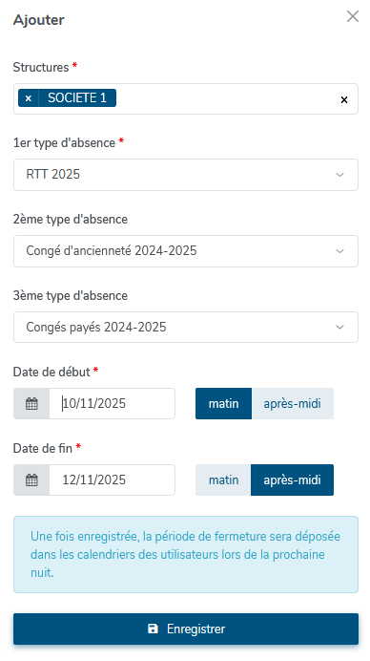Clear all selected structures
The height and width of the screenshot is (661, 370).
coord(344,99)
